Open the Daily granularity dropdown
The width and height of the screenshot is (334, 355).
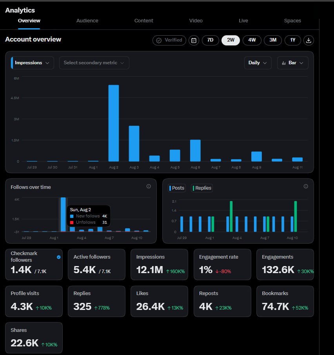258,63
